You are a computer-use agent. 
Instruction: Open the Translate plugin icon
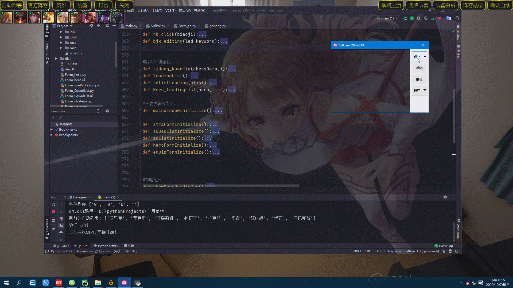point(449,18)
